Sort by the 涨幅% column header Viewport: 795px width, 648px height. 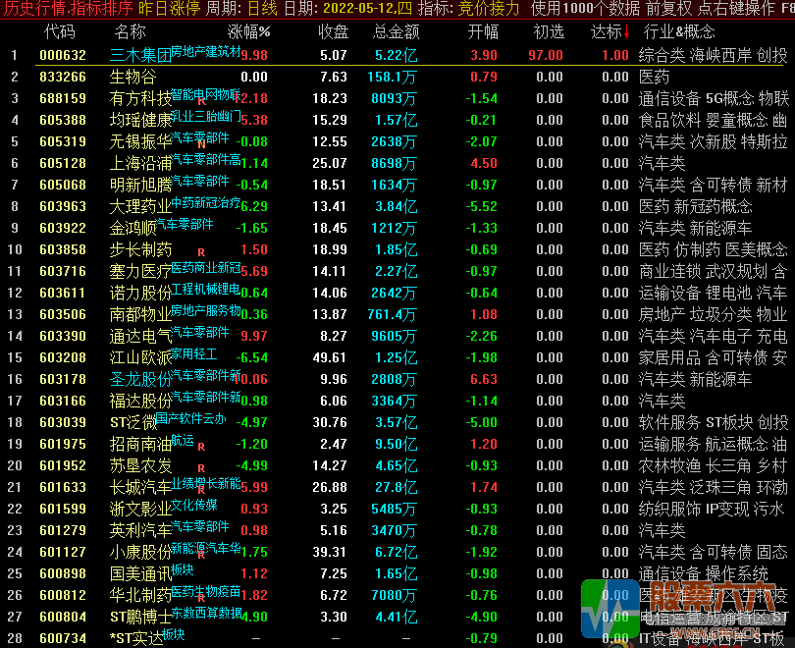point(248,32)
